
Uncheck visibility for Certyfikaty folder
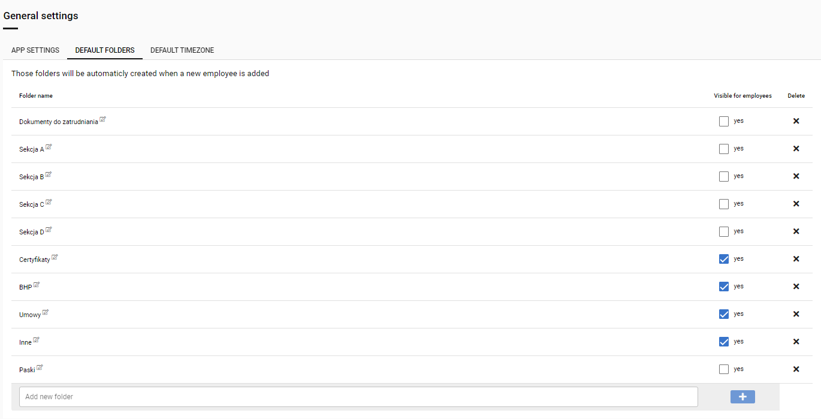click(724, 259)
